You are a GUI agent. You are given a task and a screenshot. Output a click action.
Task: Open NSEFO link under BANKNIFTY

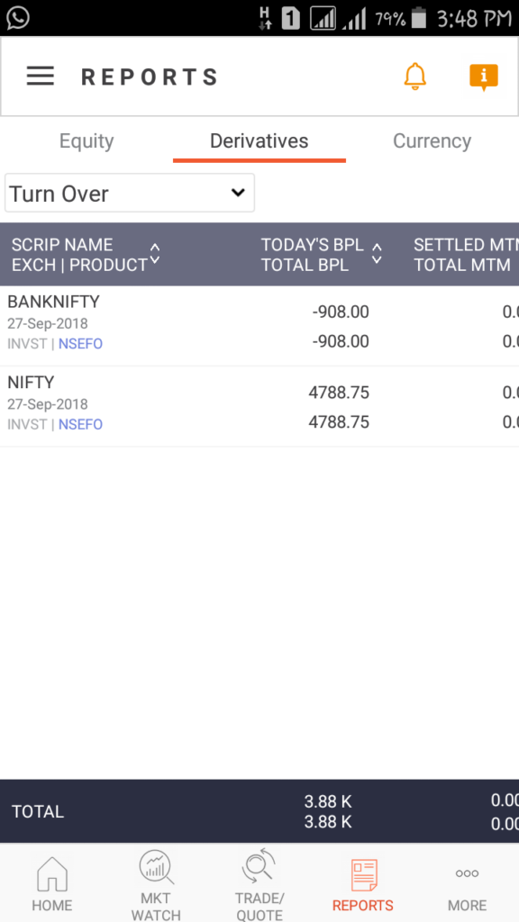click(80, 344)
